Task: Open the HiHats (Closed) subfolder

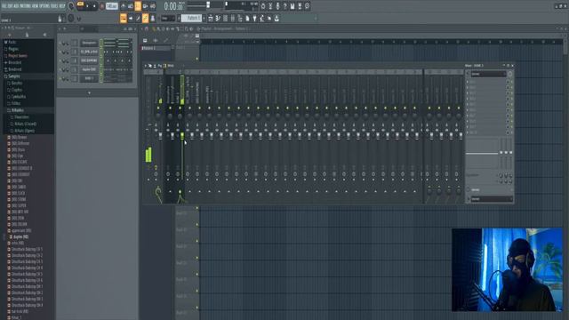Action: point(25,124)
